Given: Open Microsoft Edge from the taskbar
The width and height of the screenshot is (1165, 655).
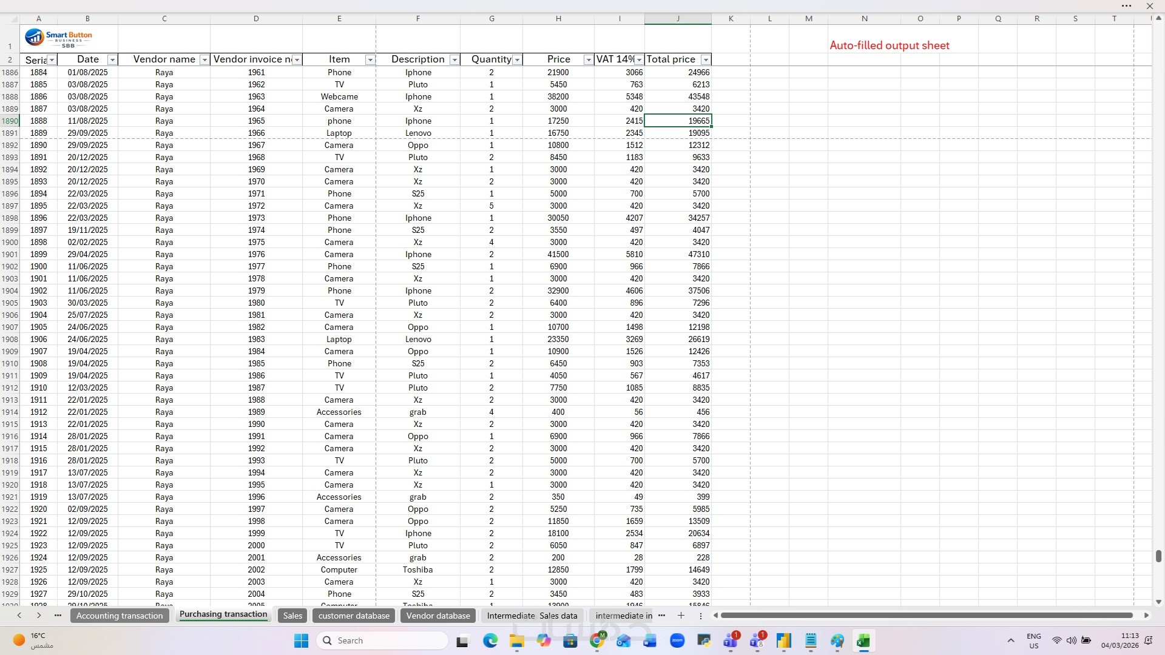Looking at the screenshot, I should (x=490, y=640).
